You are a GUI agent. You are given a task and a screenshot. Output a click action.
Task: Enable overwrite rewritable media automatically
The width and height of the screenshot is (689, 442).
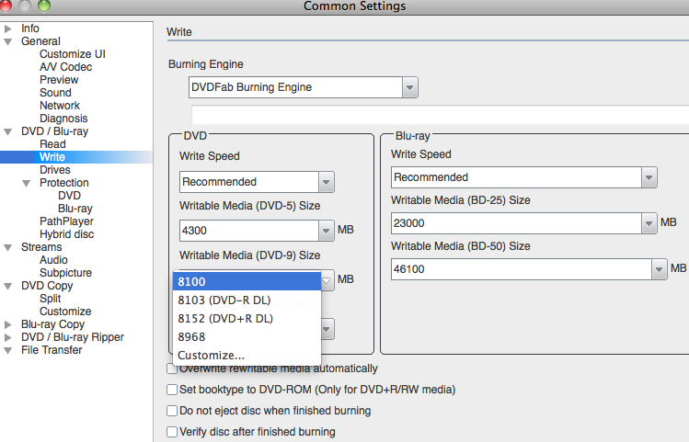[x=172, y=368]
